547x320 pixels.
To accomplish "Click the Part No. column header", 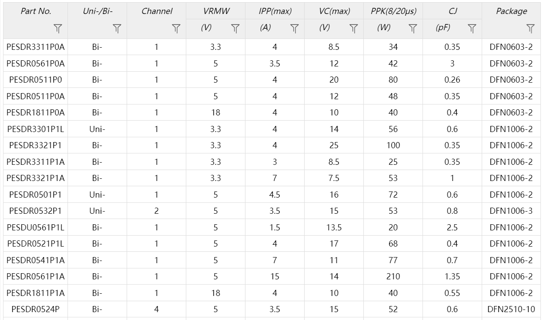I will point(36,11).
